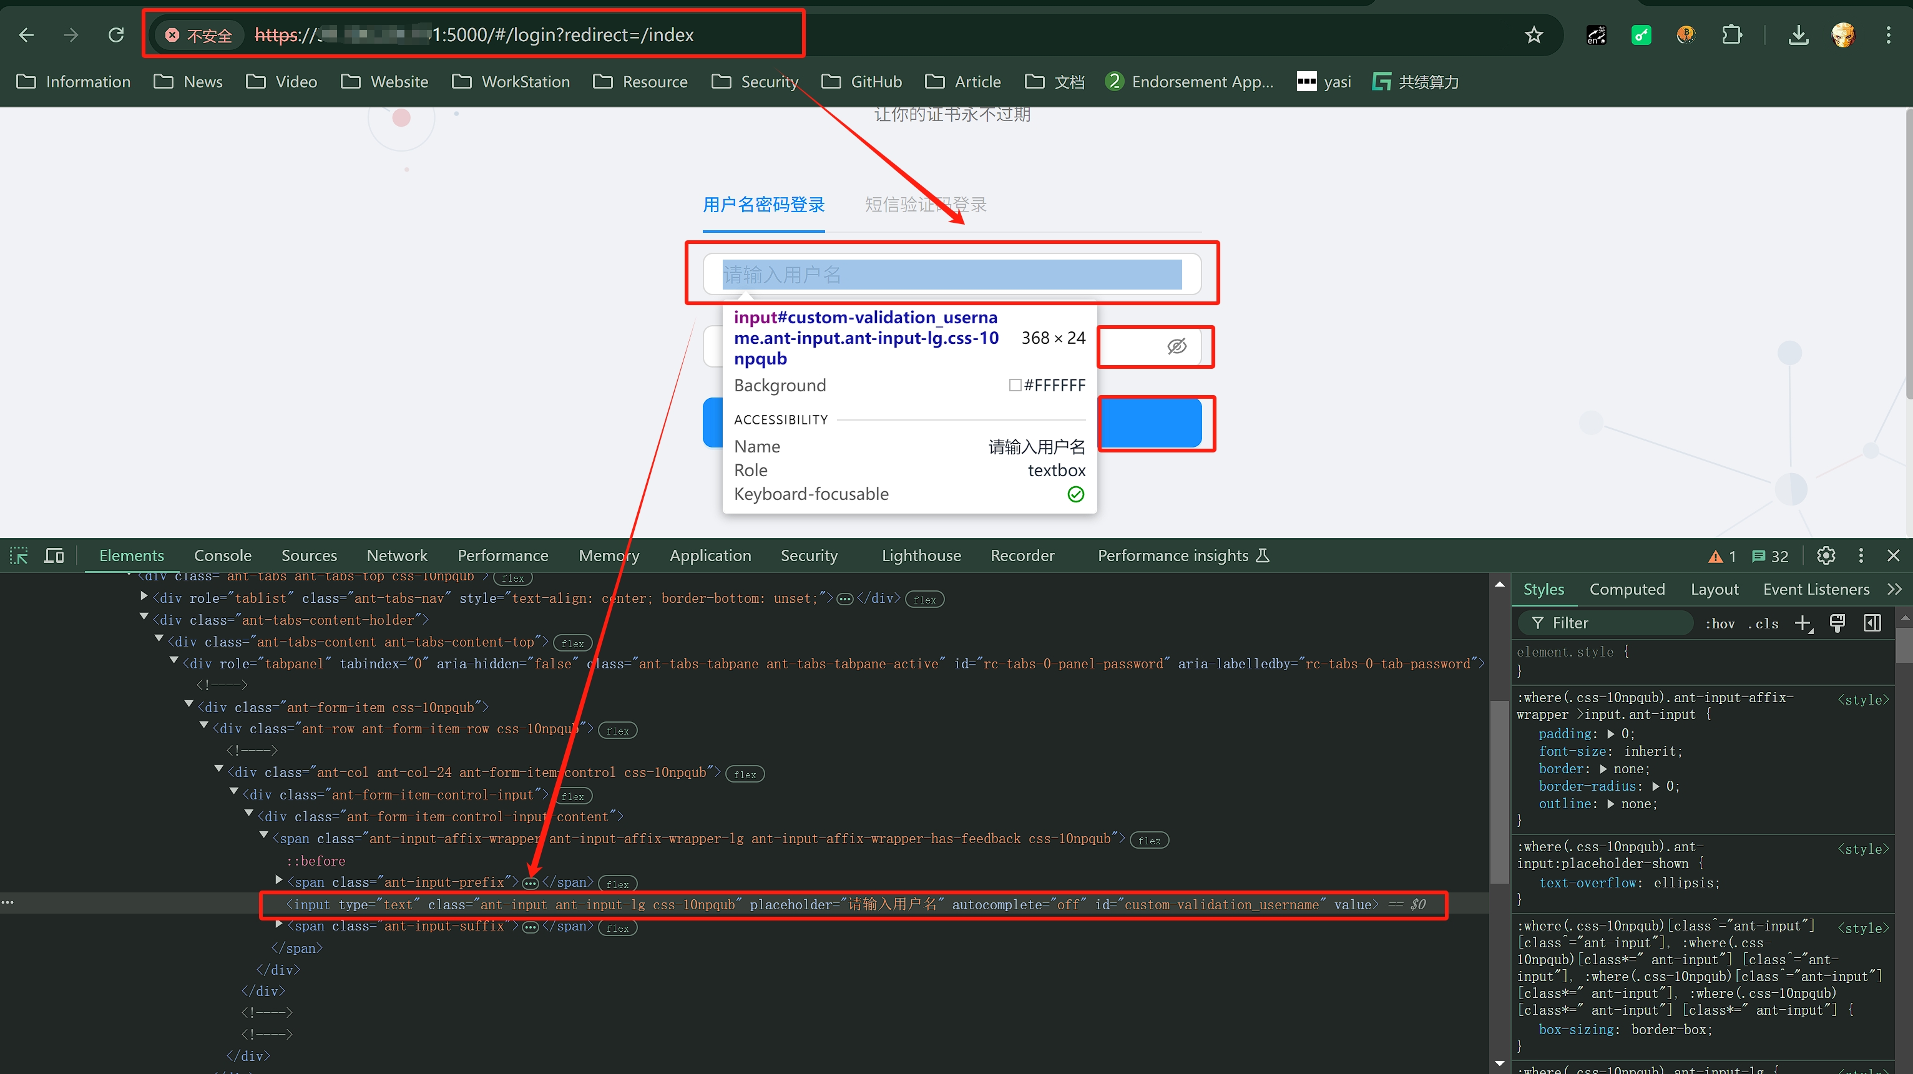Bookmark this page with the star icon
Viewport: 1913px width, 1074px height.
[1534, 35]
